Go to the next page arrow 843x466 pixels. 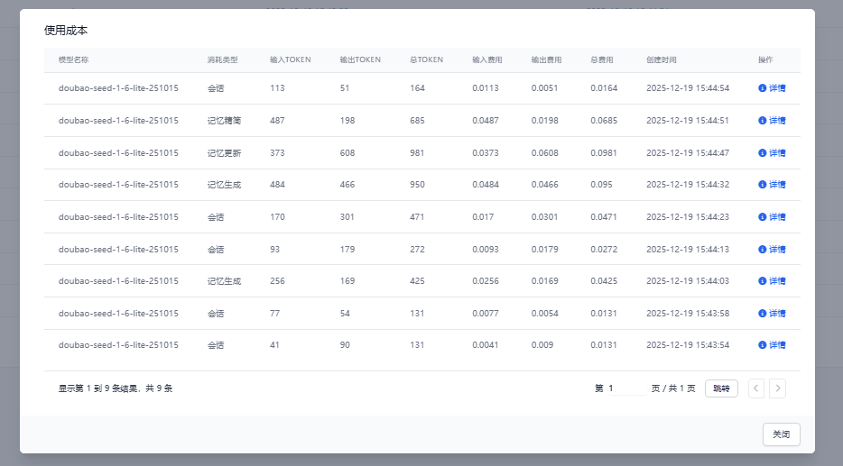(777, 388)
